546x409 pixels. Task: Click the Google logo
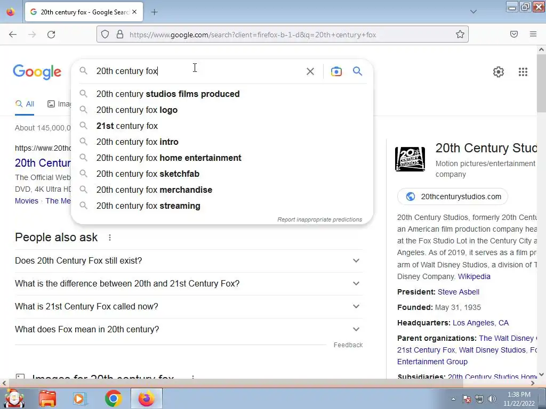[37, 72]
